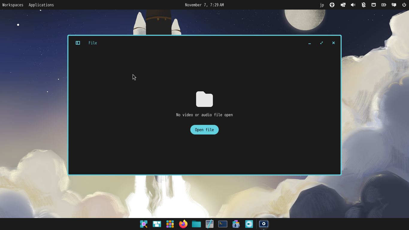Viewport: 409px width, 230px height.
Task: Launch Firefox from the dock
Action: (x=183, y=224)
